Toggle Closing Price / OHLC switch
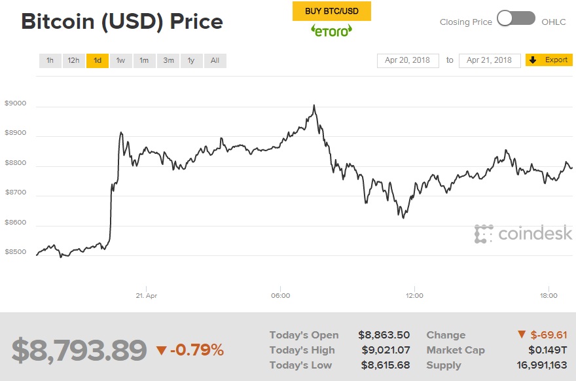The width and height of the screenshot is (576, 381). click(516, 19)
